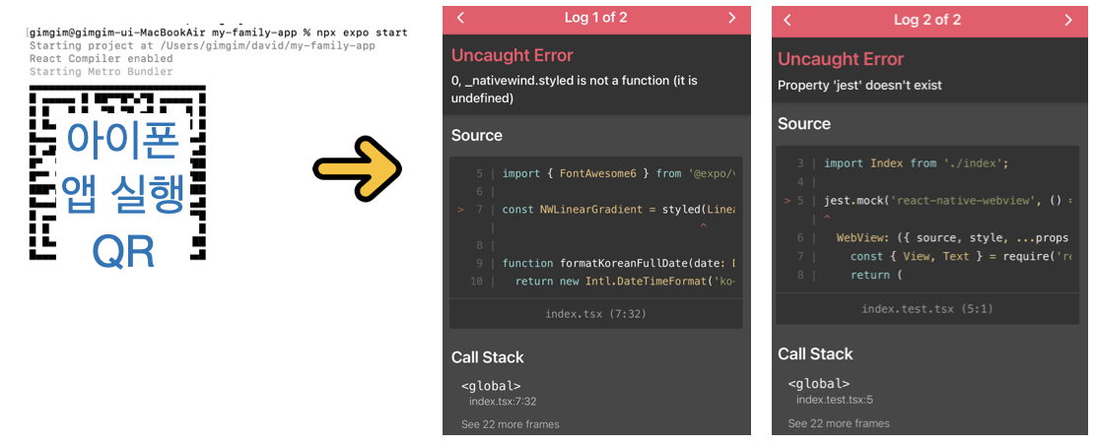Screen dimensions: 1096x445
Task: Click the 'WebView: ({ source, style' code line
Action: pyautogui.click(x=953, y=238)
